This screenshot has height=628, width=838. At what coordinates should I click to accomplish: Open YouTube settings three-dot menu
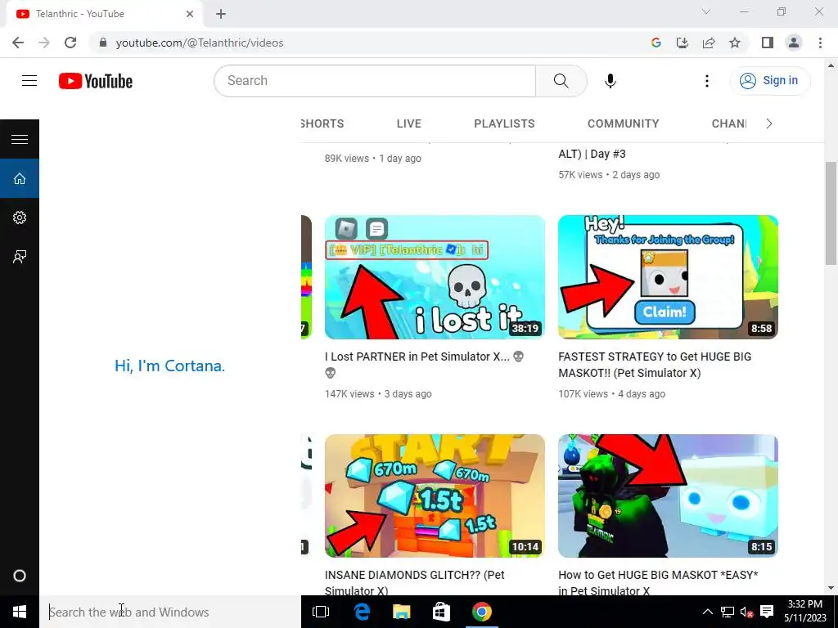[x=706, y=81]
